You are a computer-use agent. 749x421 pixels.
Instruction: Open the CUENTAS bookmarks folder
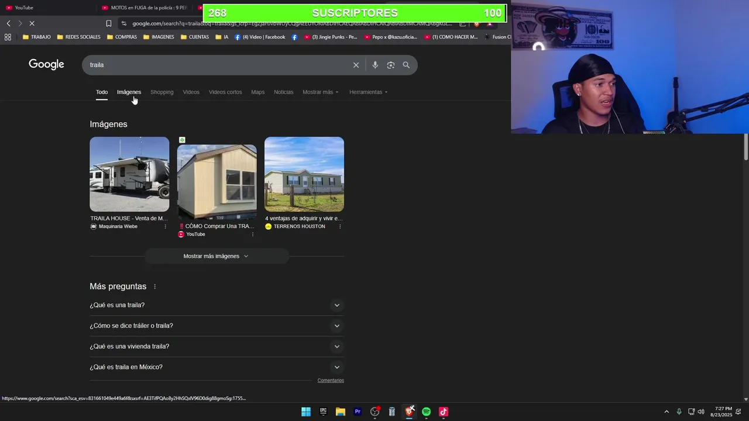(x=195, y=37)
